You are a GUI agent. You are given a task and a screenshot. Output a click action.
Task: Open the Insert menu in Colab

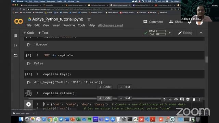56,25
